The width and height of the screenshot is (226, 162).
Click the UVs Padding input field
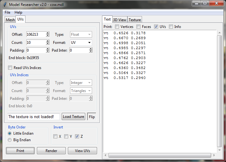pos(36,50)
